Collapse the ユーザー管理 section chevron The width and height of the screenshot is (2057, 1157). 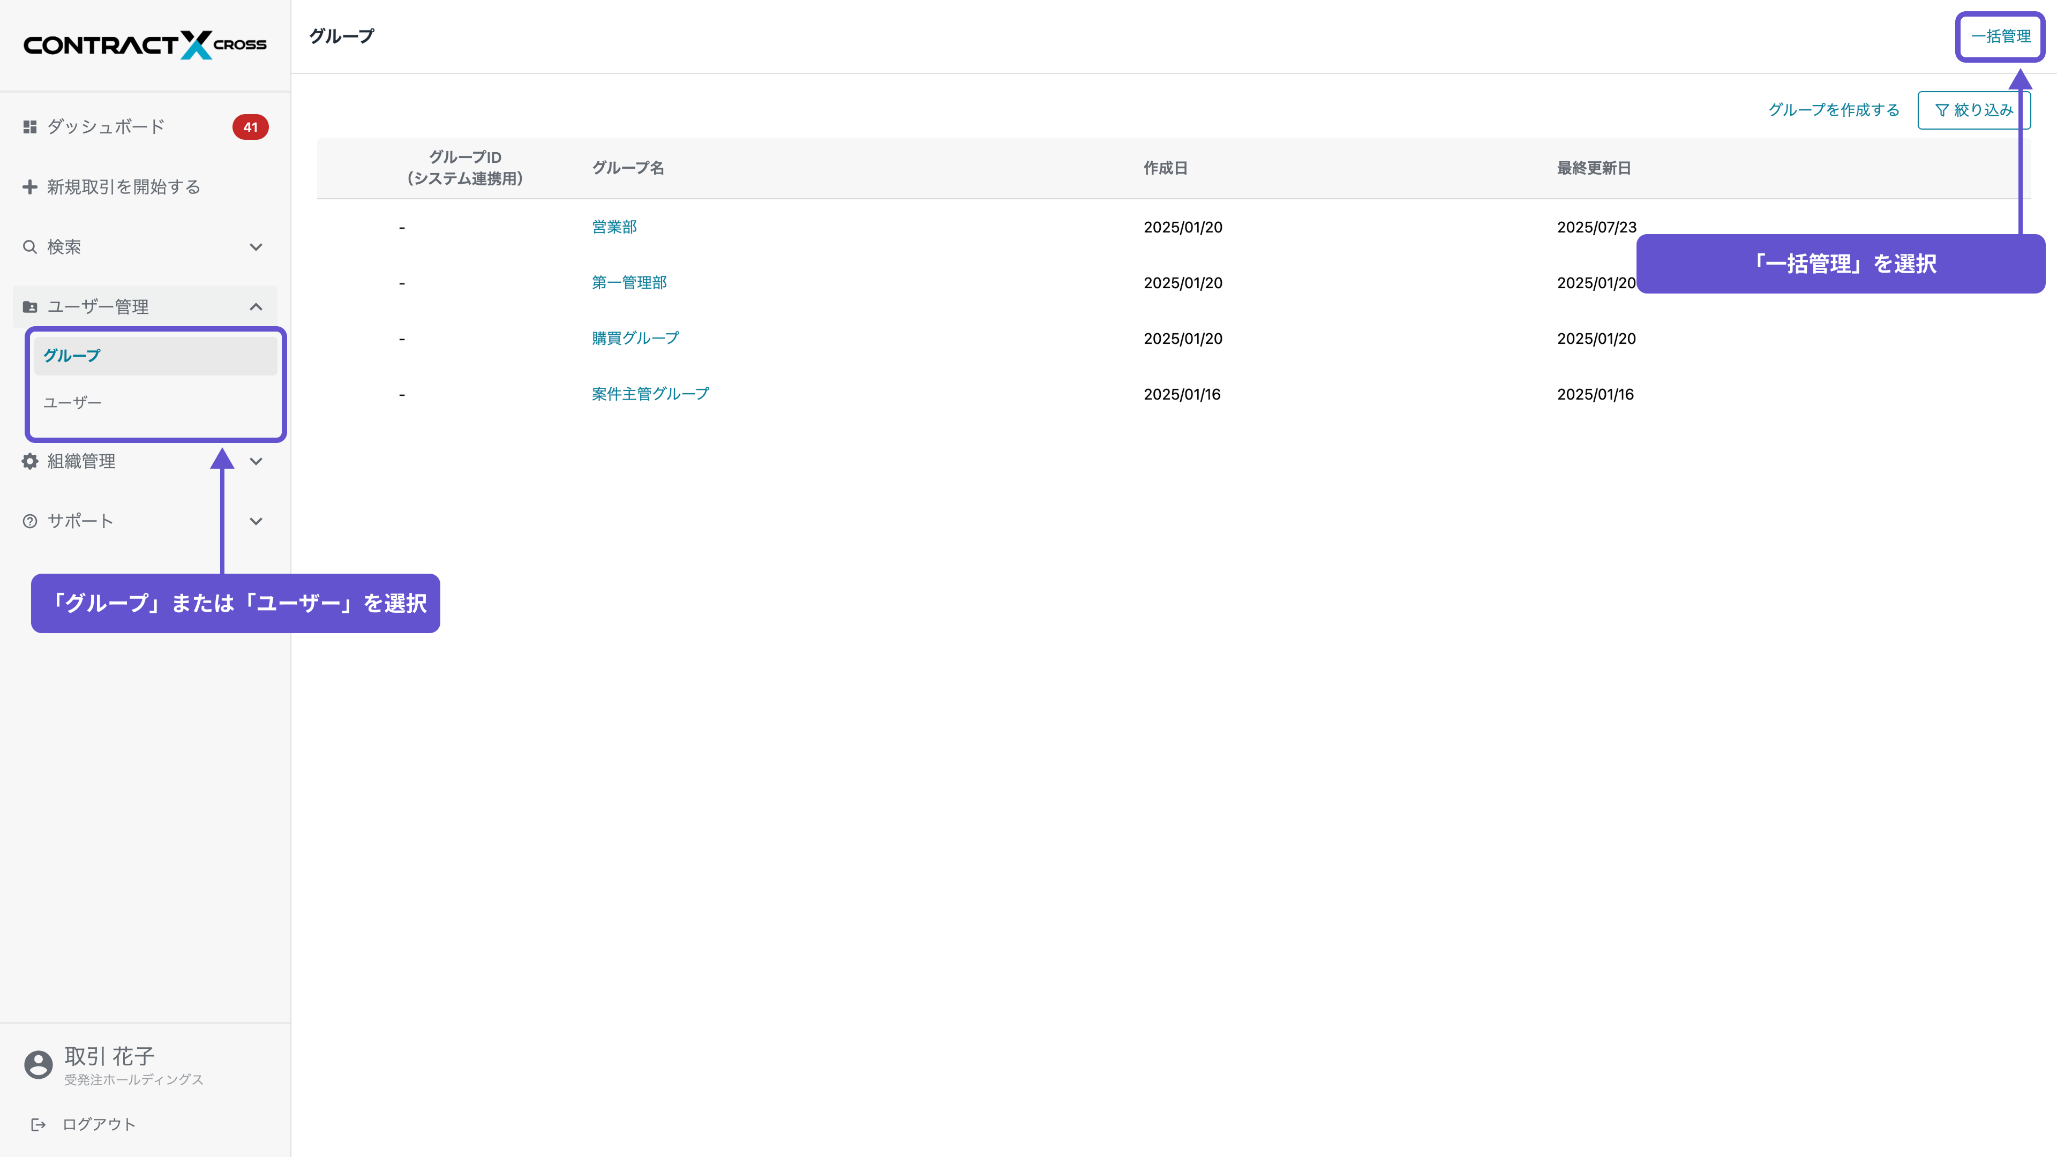tap(256, 306)
